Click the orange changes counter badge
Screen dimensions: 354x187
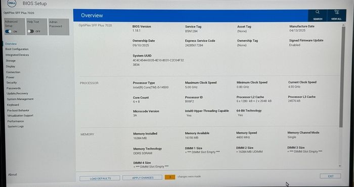170,177
